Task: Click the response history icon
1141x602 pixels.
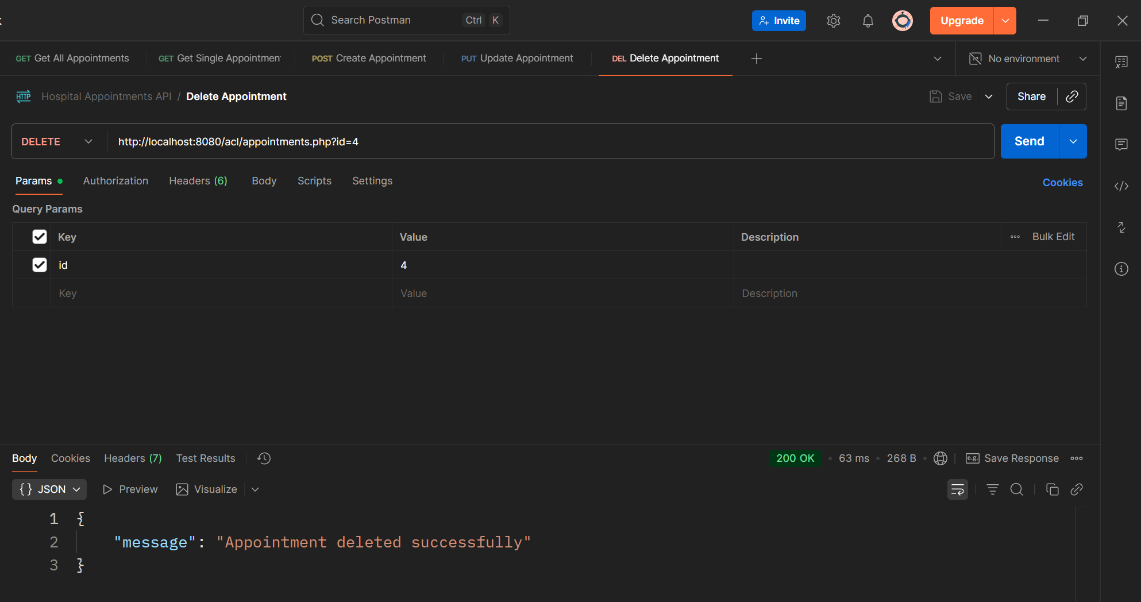Action: (x=264, y=458)
